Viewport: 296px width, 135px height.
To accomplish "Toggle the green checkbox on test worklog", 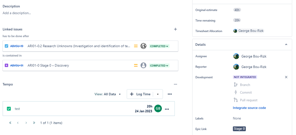I will click(9, 109).
